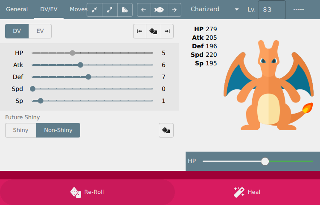The height and width of the screenshot is (205, 320).
Task: Click the Atk DV value 6
Action: pyautogui.click(x=163, y=65)
